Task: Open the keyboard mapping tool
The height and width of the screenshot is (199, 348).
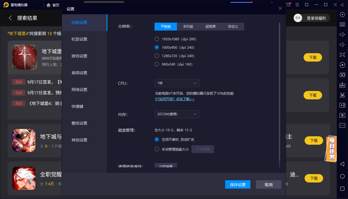Action: click(x=342, y=24)
